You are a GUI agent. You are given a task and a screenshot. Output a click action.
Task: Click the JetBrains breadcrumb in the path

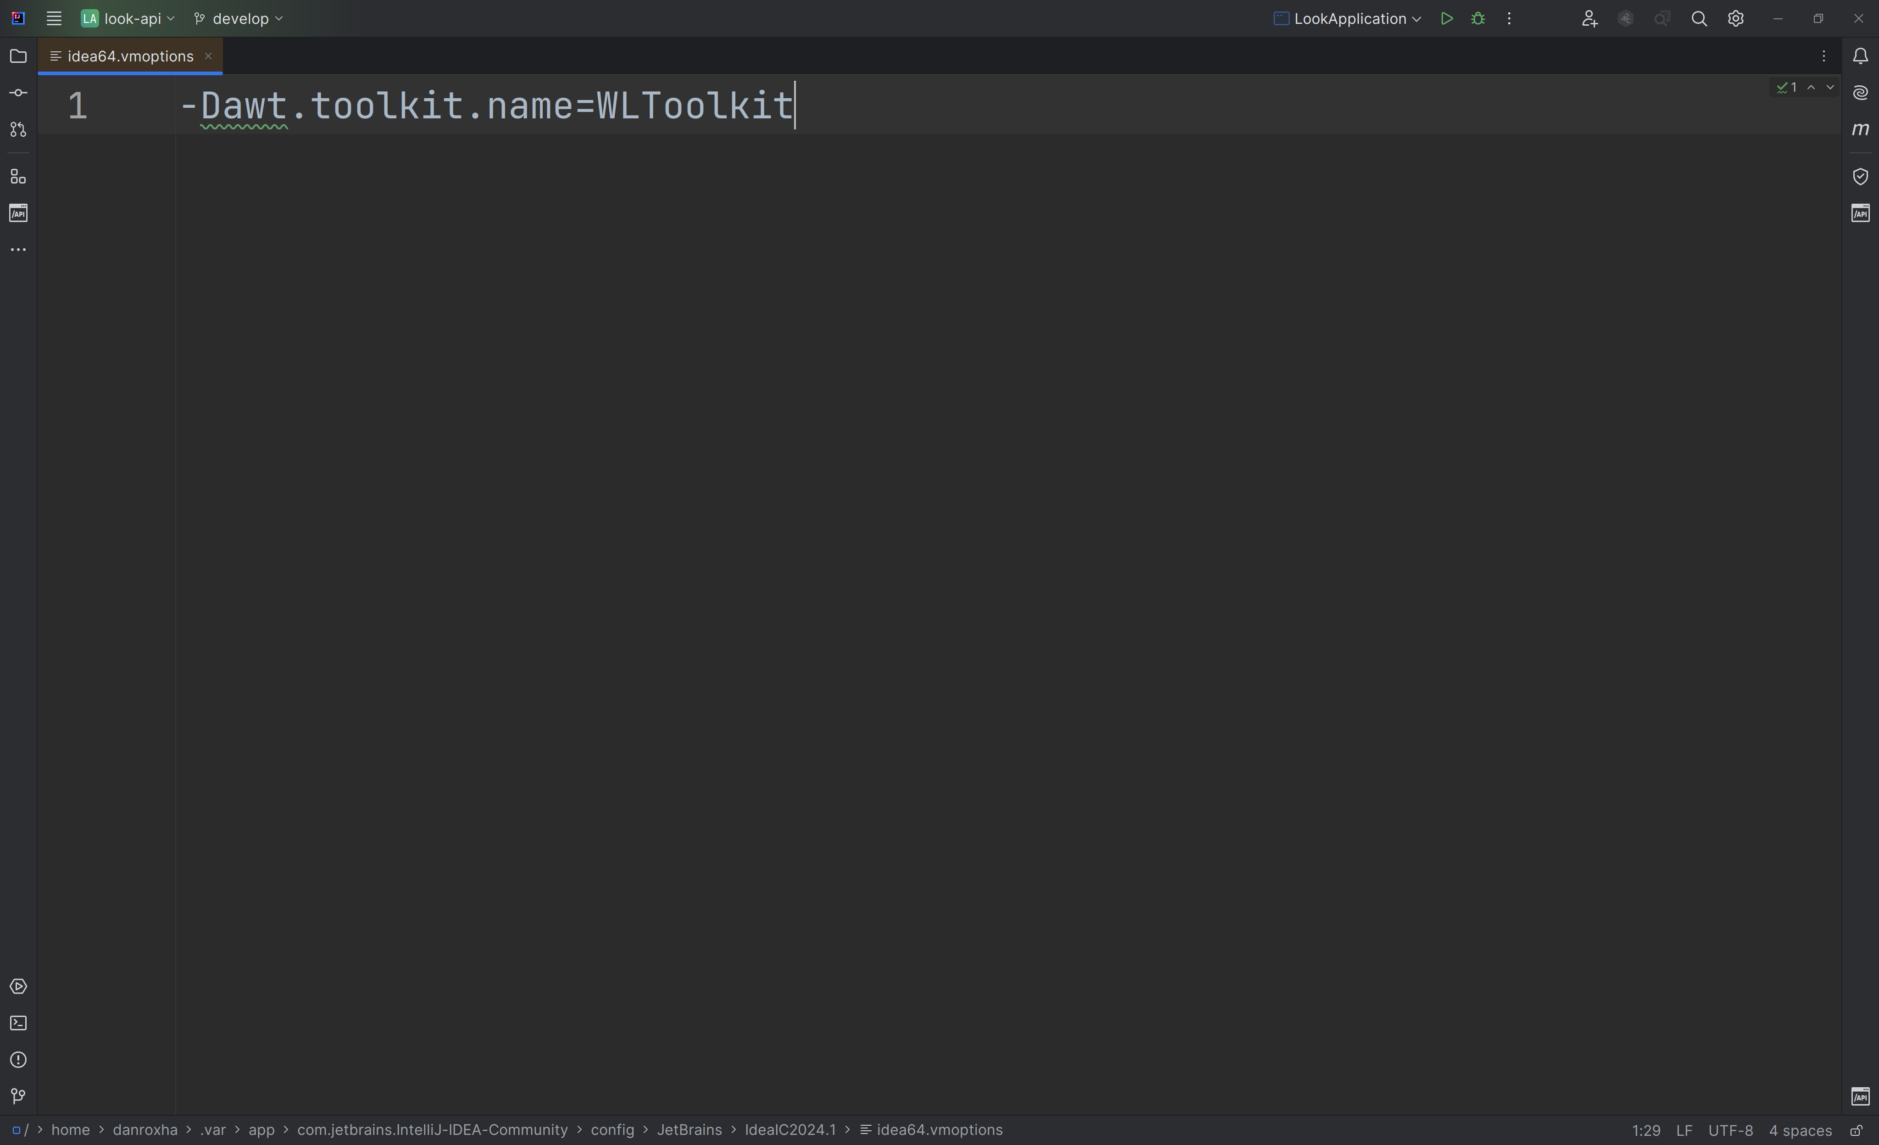point(689,1130)
